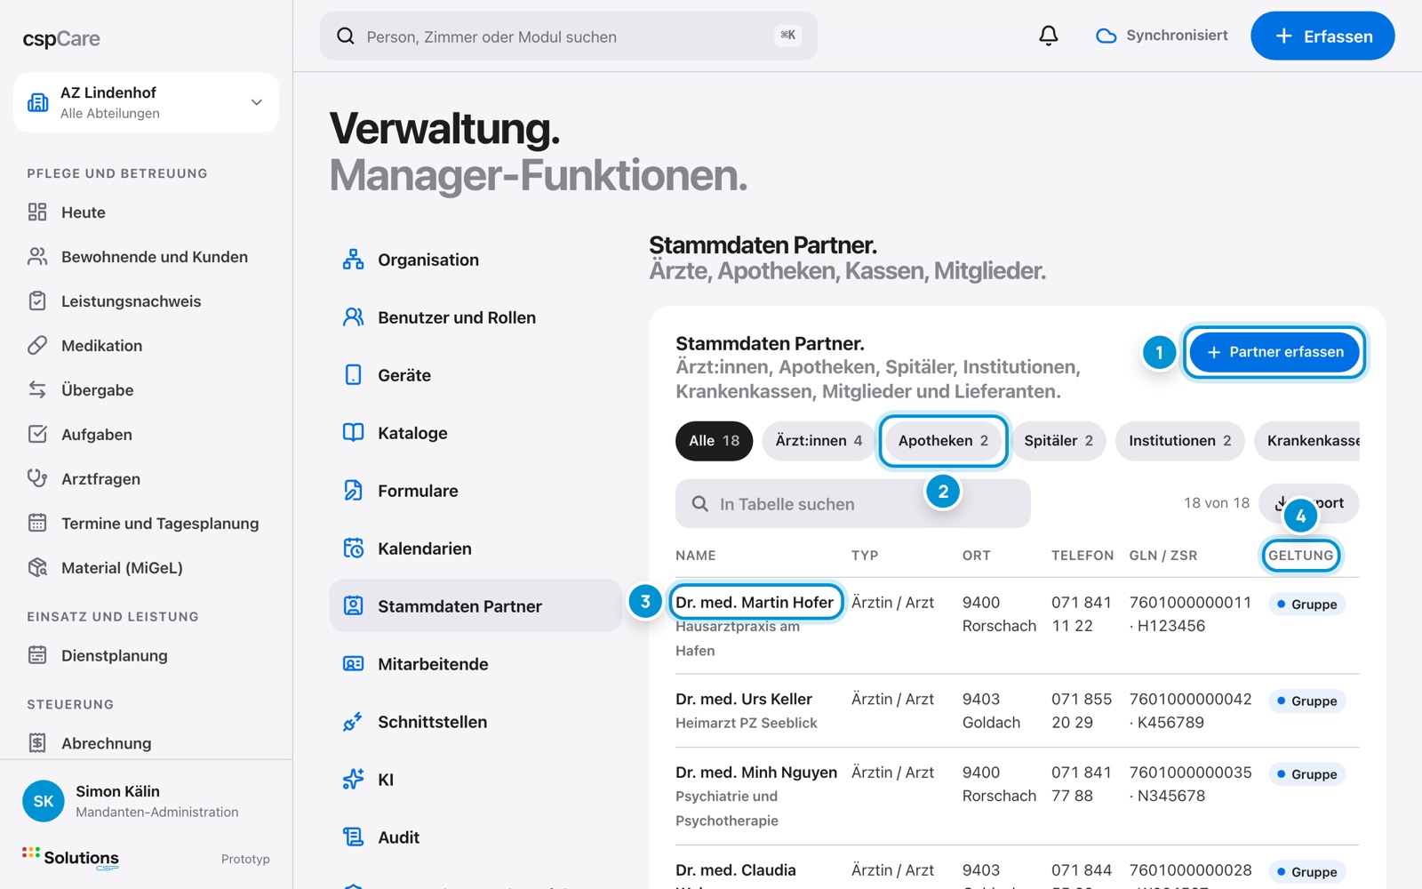The image size is (1422, 889).
Task: Click the global search field
Action: (x=569, y=36)
